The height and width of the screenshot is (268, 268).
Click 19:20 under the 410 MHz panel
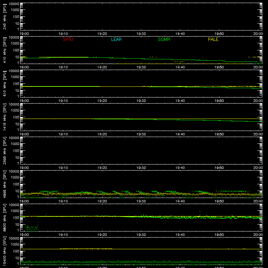[x=102, y=67]
